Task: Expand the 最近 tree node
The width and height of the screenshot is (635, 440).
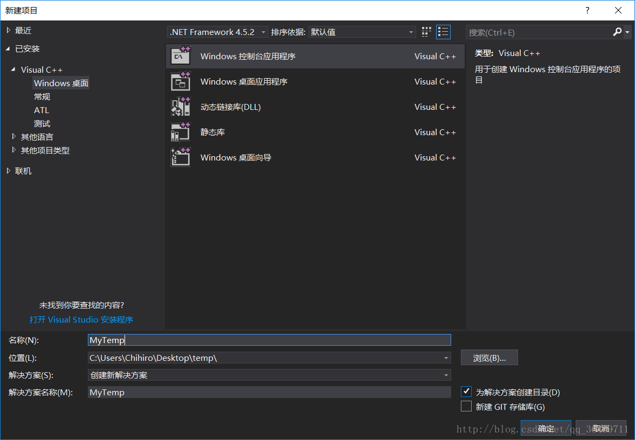Action: click(9, 30)
